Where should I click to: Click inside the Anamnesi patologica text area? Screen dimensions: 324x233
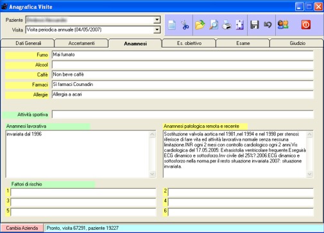pos(234,154)
